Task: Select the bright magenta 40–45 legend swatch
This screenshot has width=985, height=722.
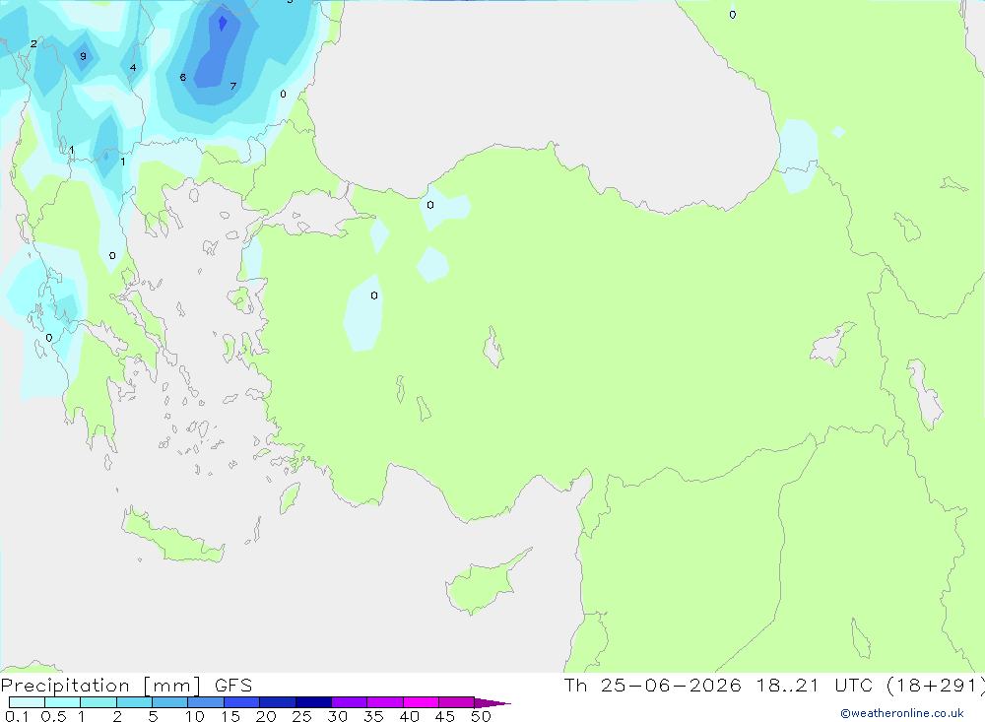Action: tap(421, 702)
